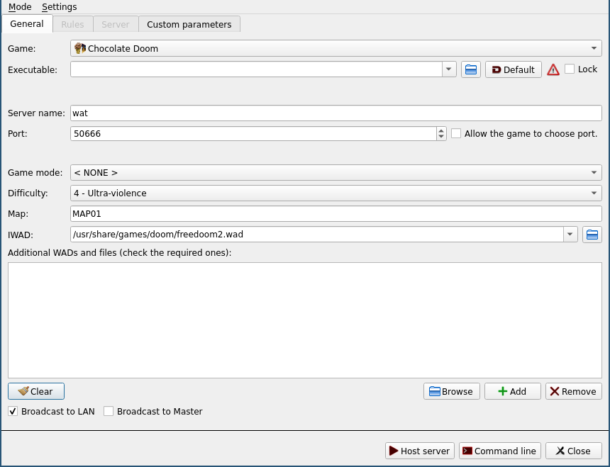
Task: Switch to the Custom parameters tab
Action: [x=189, y=24]
